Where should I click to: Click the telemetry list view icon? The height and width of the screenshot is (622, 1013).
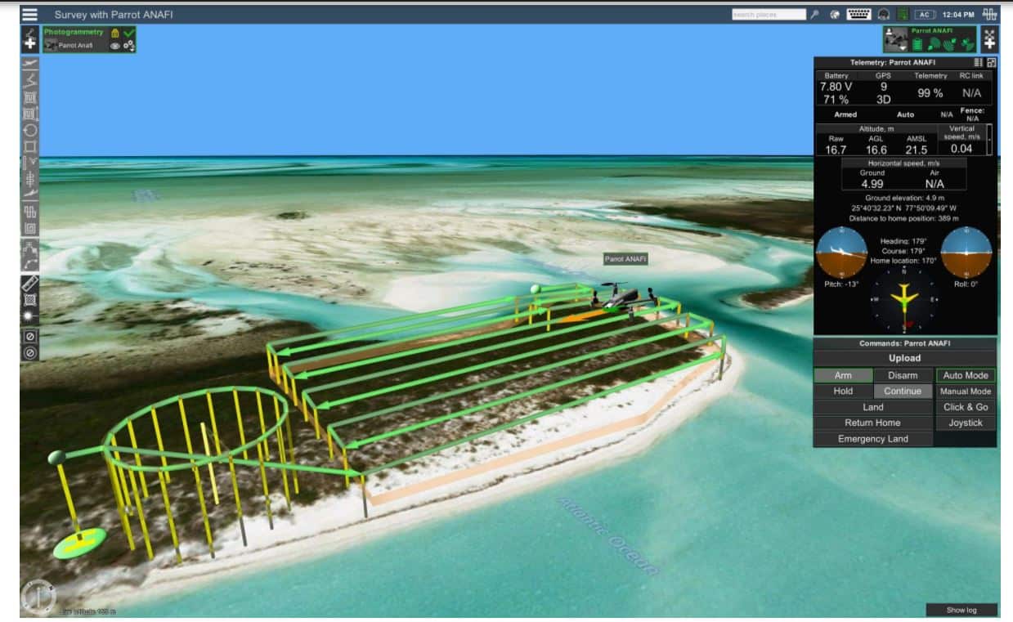pyautogui.click(x=979, y=62)
